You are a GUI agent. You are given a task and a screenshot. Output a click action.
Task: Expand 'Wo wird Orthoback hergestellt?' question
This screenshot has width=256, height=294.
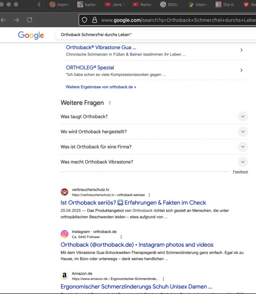tap(243, 131)
